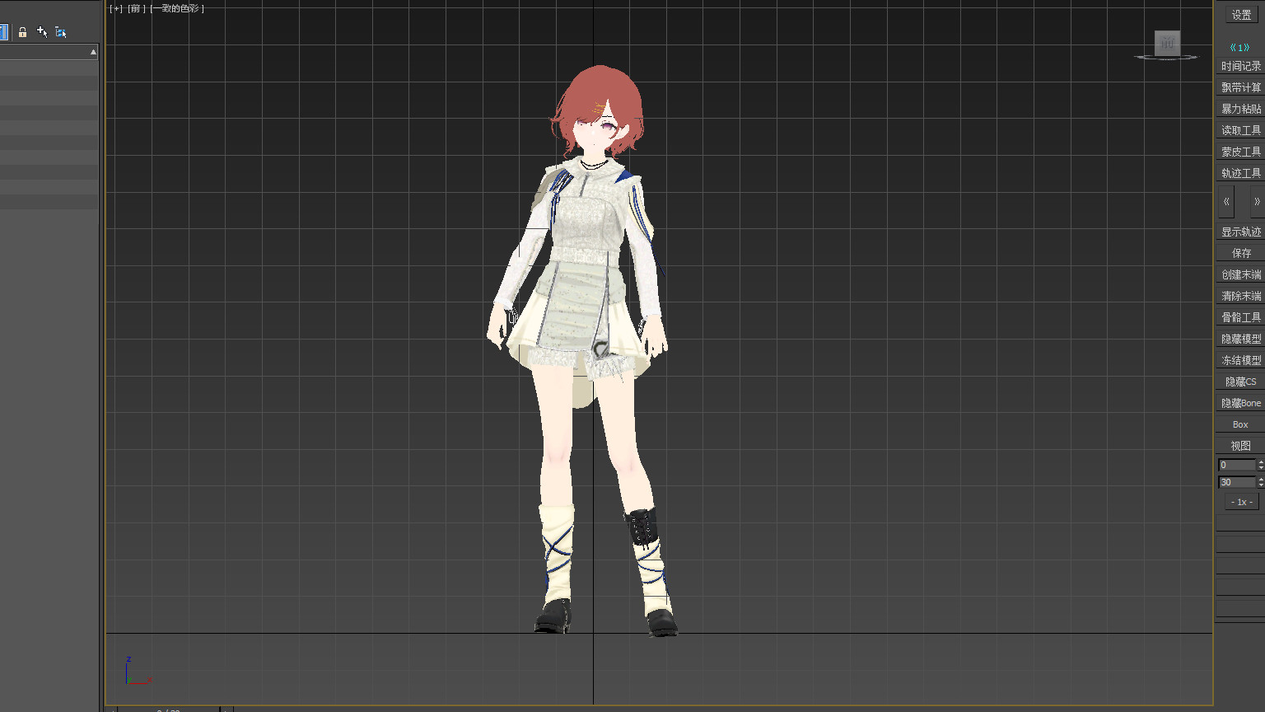Open the [一致的色彩] shading menu

click(x=177, y=8)
